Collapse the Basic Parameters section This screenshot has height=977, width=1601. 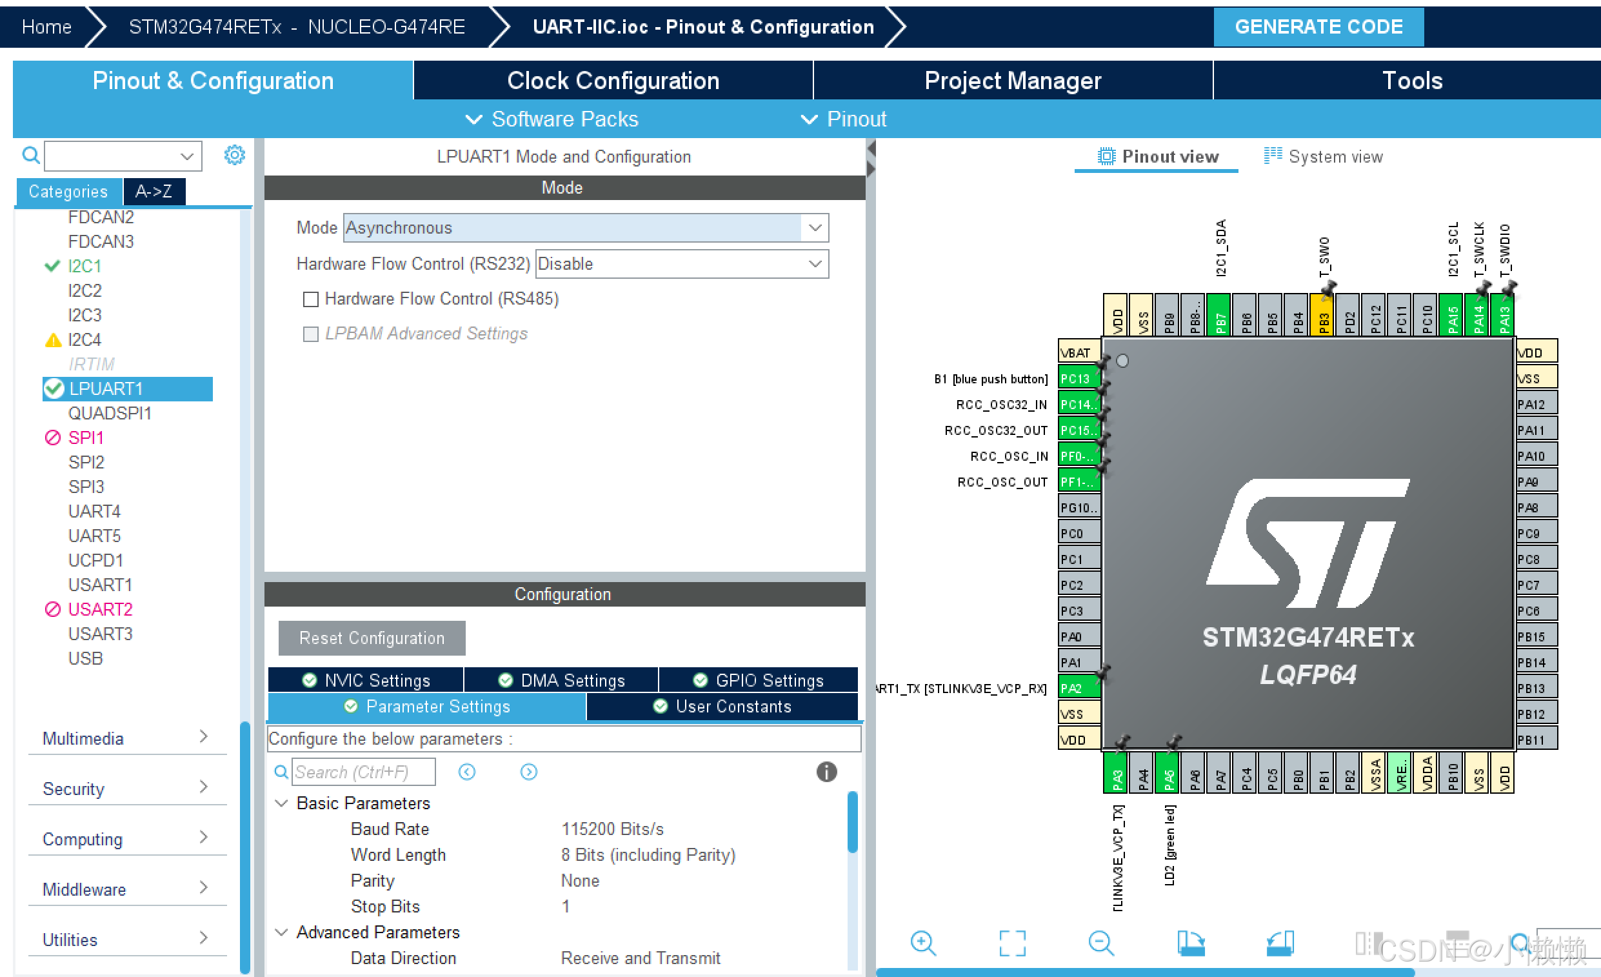[x=281, y=803]
